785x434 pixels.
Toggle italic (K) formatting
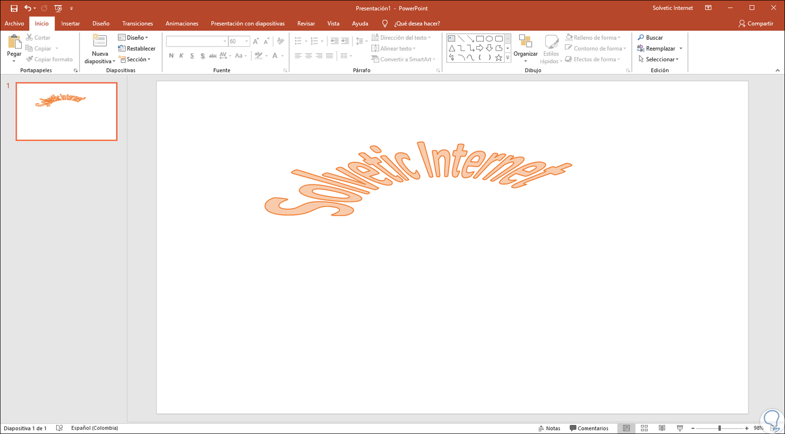(x=181, y=56)
